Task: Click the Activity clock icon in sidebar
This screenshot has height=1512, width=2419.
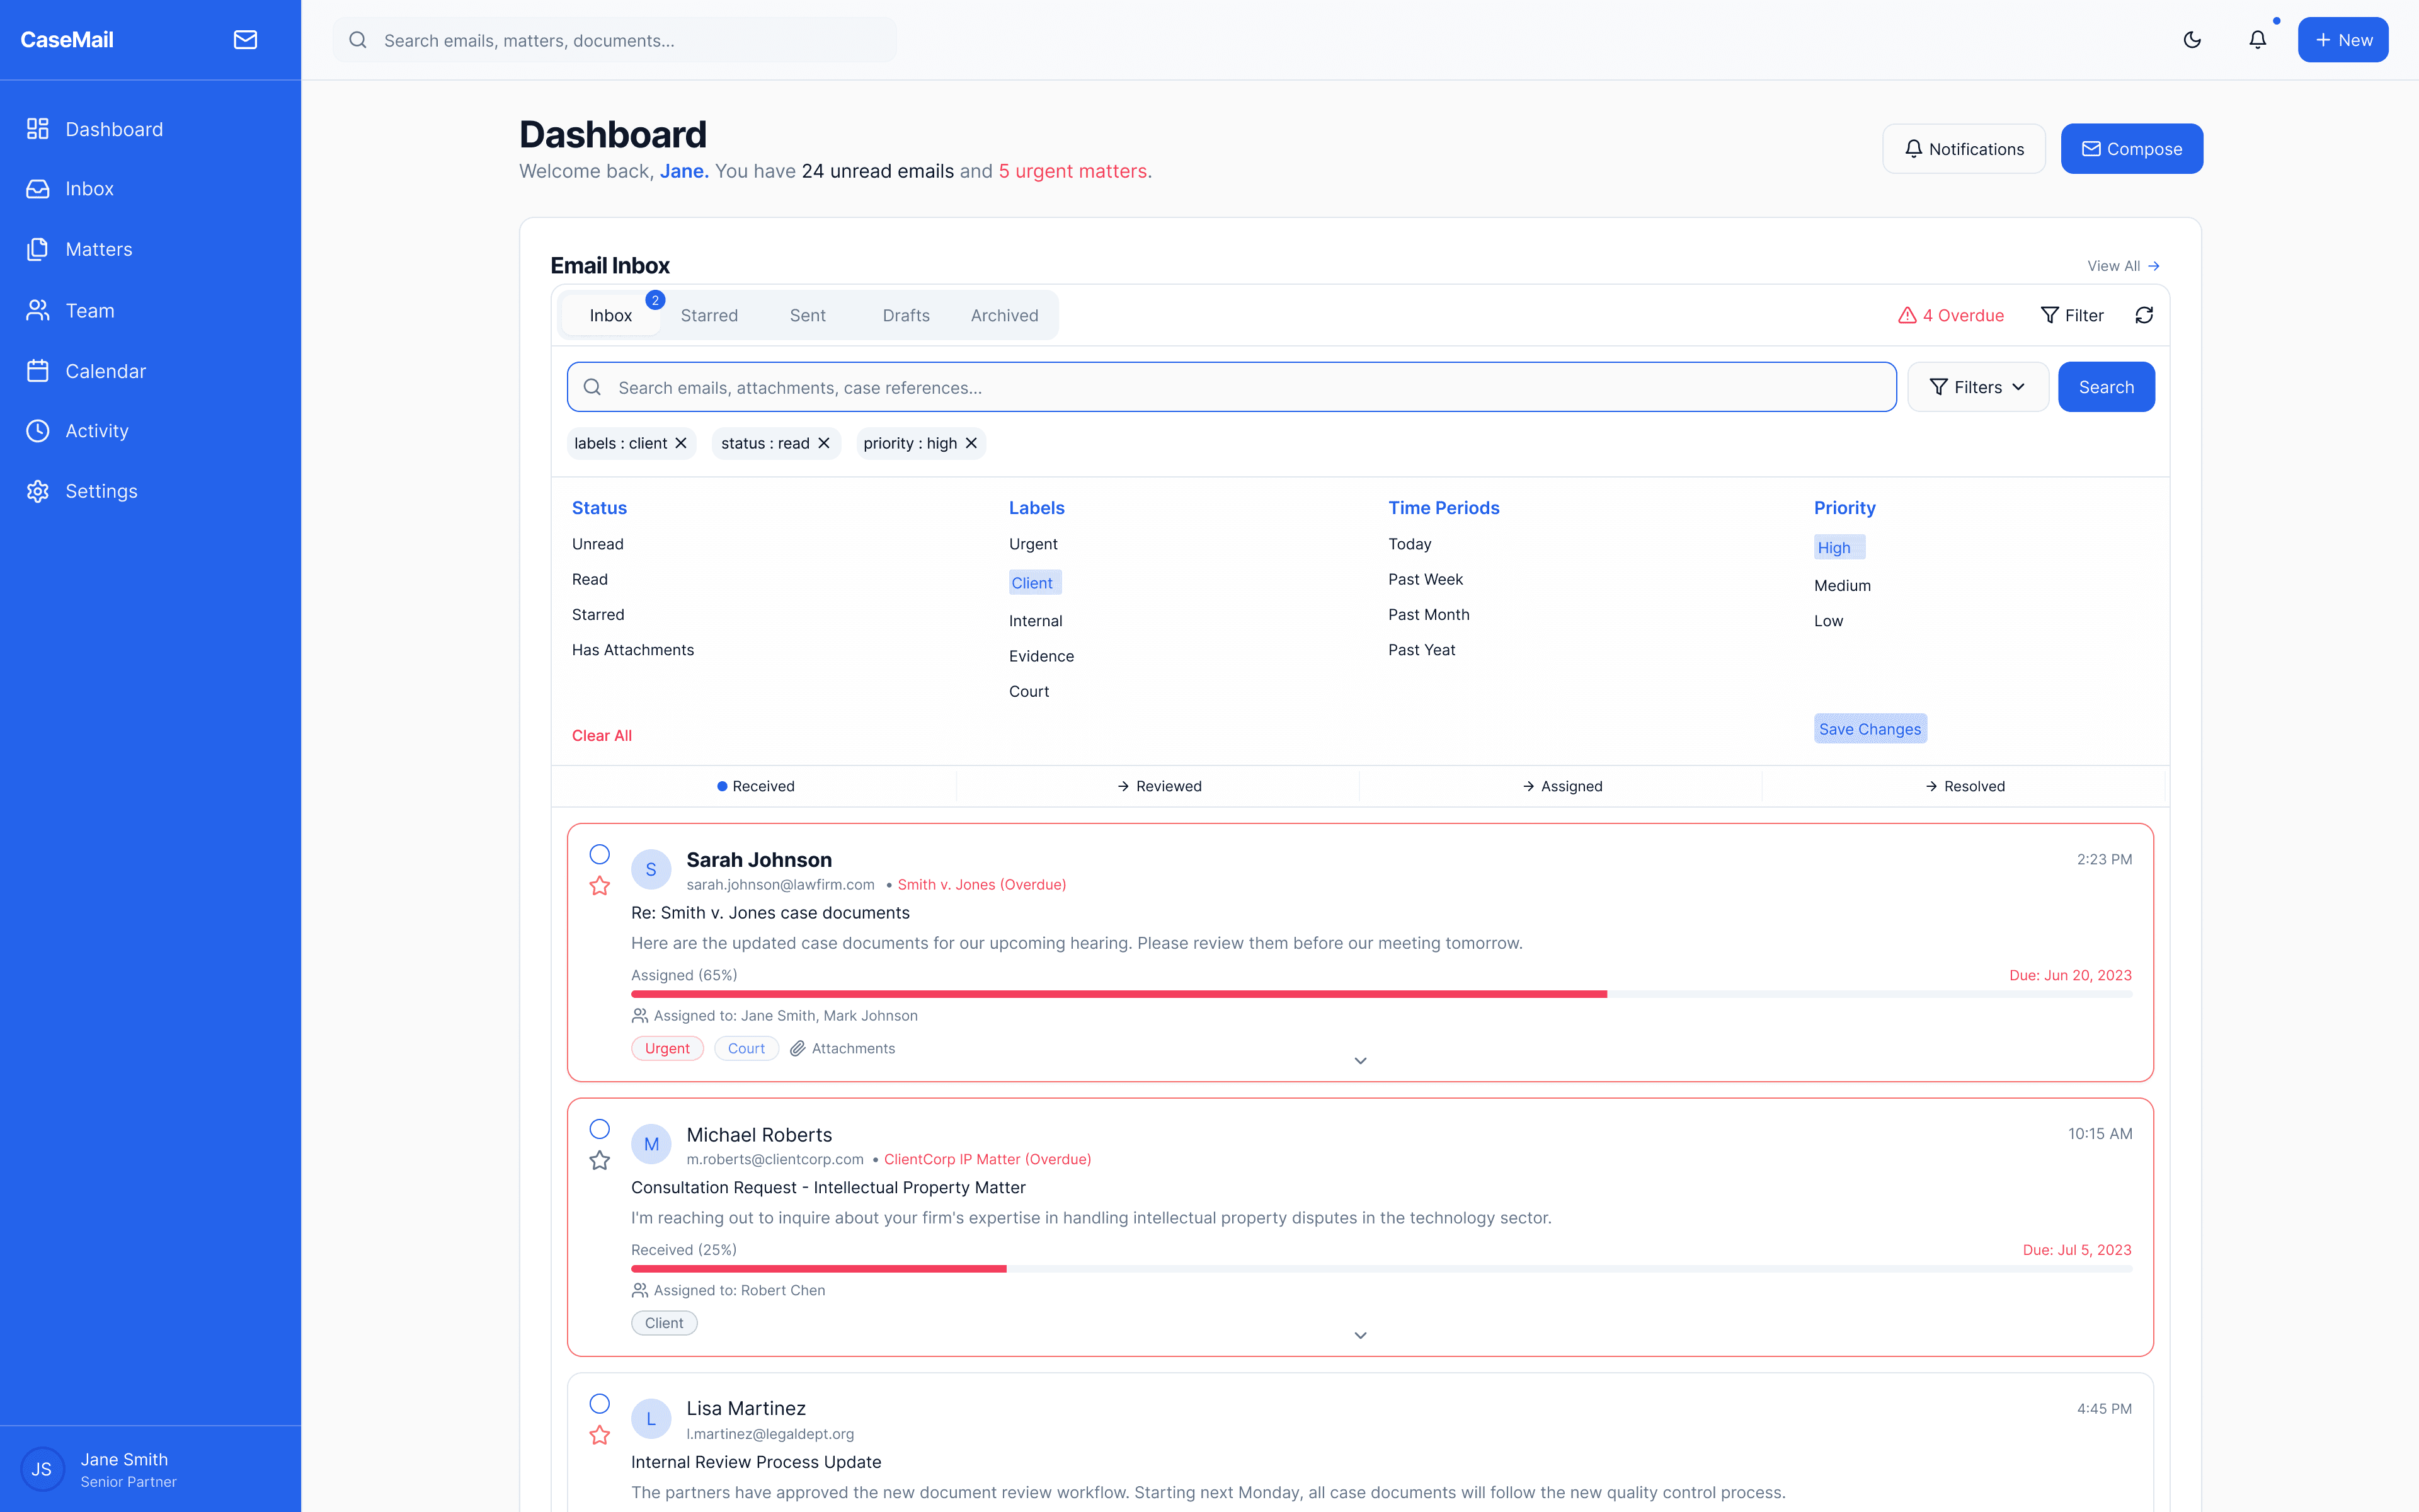Action: click(x=38, y=431)
